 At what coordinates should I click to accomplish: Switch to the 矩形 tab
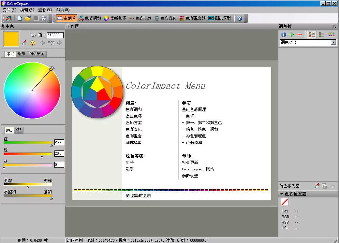(21, 54)
